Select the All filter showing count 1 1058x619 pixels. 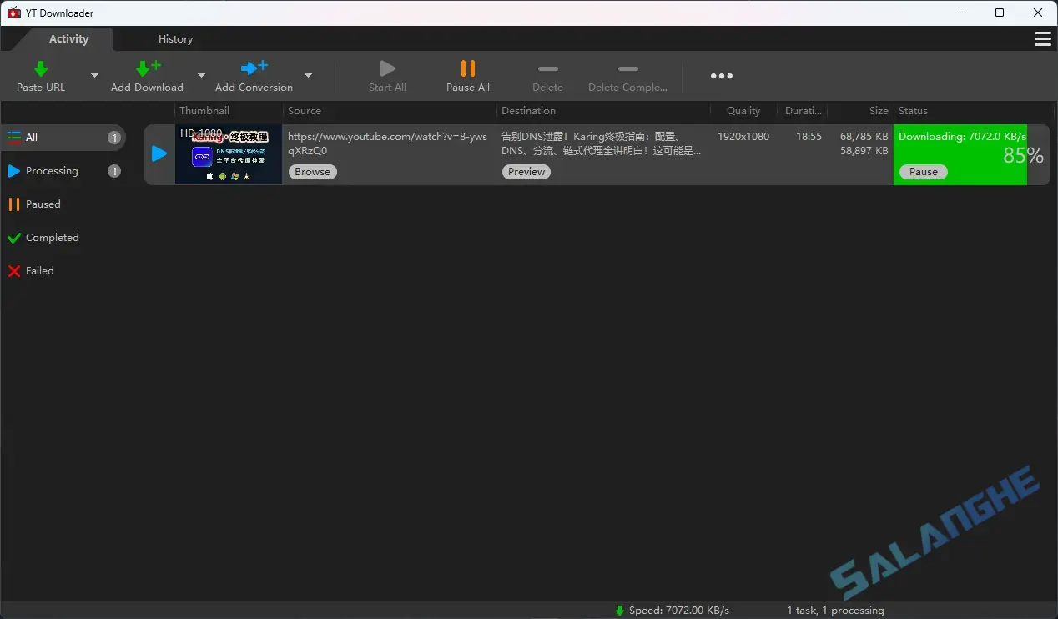click(31, 137)
